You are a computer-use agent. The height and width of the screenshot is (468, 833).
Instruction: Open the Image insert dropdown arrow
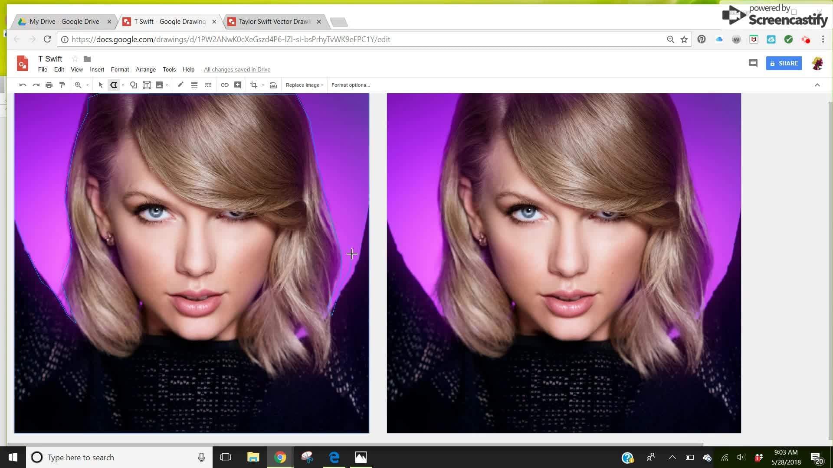pos(166,84)
